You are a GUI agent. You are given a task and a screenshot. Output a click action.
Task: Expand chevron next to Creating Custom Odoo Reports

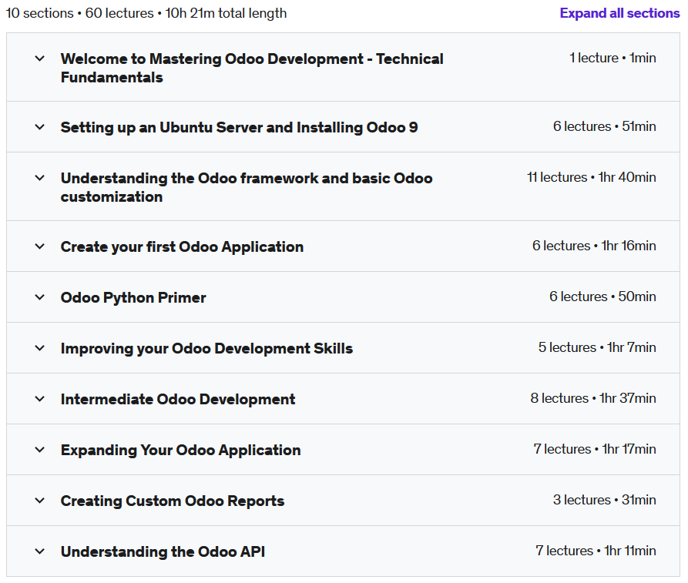pos(39,501)
